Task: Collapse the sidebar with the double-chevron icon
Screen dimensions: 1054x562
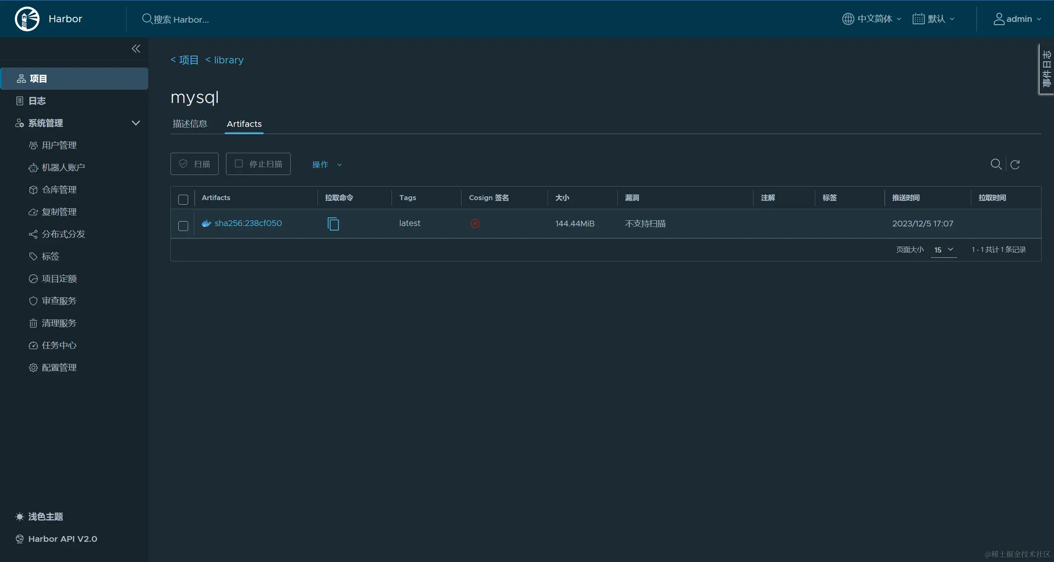Action: (x=136, y=49)
